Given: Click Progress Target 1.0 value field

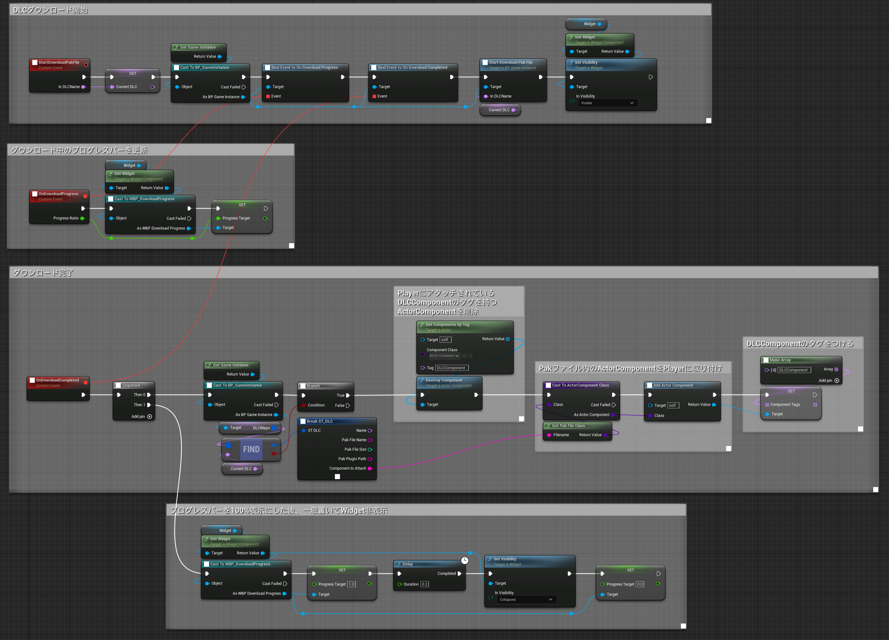Looking at the screenshot, I should coord(352,584).
